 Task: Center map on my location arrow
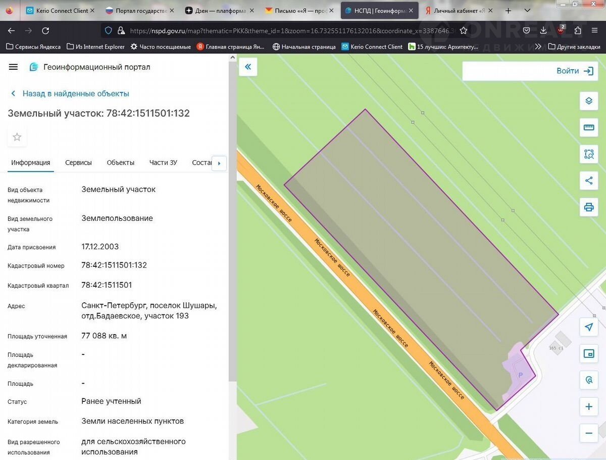coord(588,327)
